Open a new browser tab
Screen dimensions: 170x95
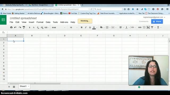coord(82,5)
